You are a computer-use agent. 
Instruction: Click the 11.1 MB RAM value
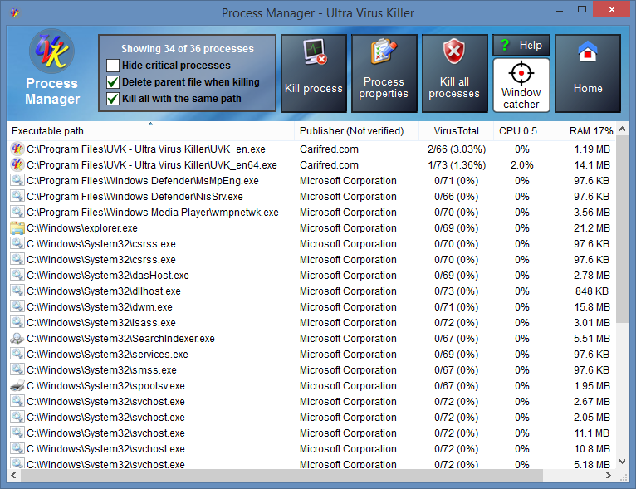pos(592,433)
